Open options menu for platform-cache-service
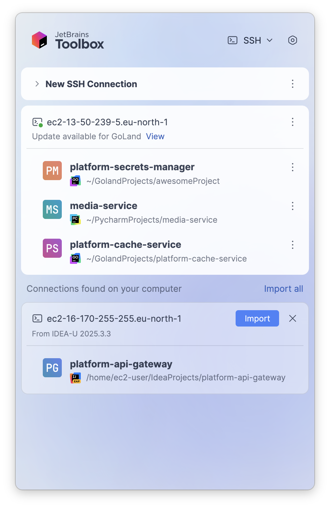 tap(292, 244)
